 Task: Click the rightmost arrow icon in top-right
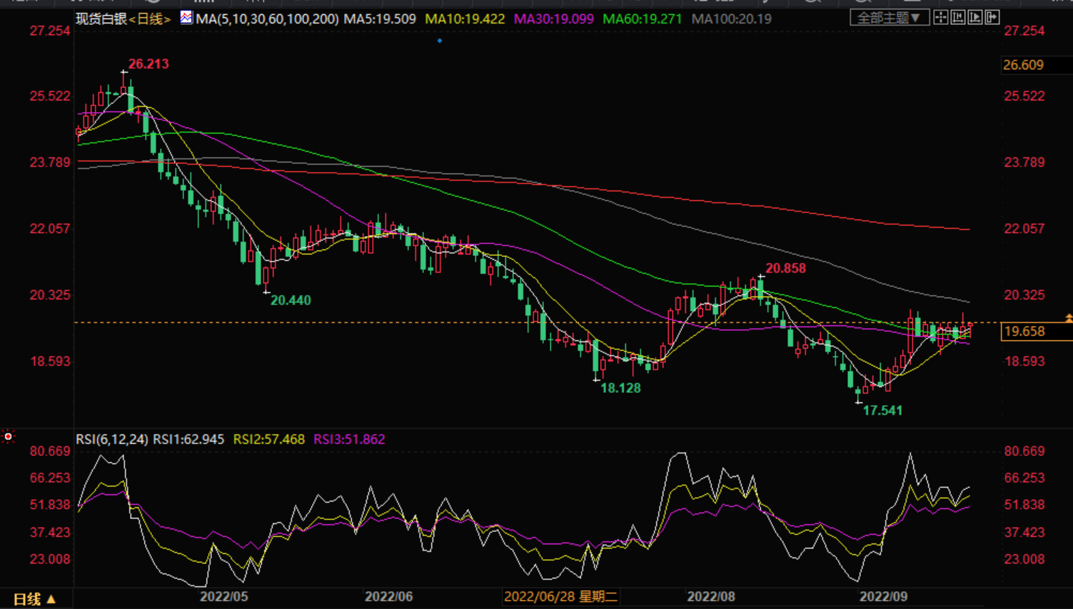tap(992, 18)
